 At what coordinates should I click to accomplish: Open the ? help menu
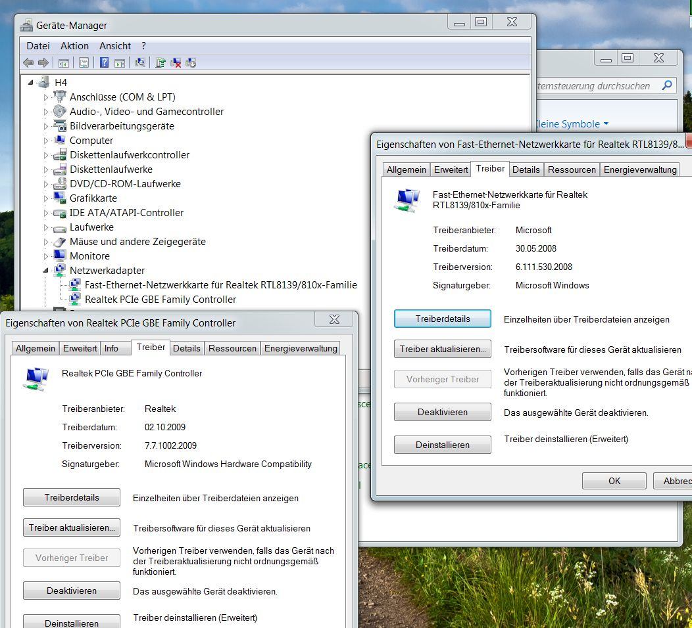[x=143, y=46]
